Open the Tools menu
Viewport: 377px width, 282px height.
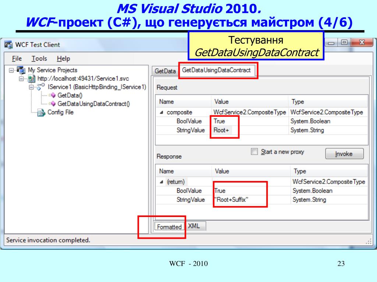point(39,58)
